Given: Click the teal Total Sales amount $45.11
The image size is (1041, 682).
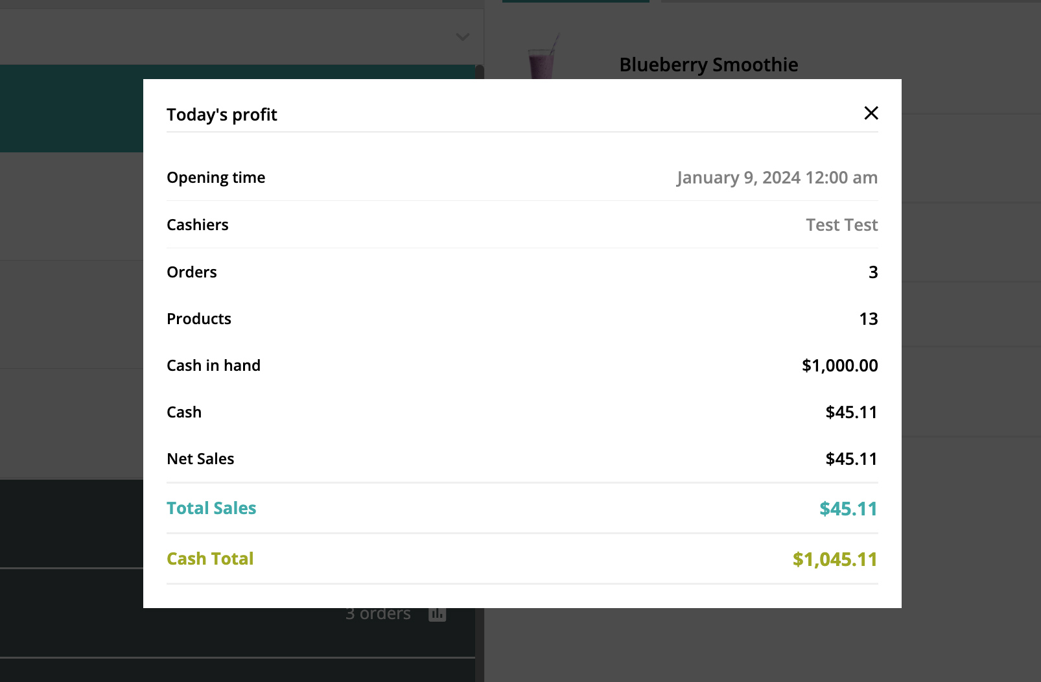Looking at the screenshot, I should (x=848, y=509).
